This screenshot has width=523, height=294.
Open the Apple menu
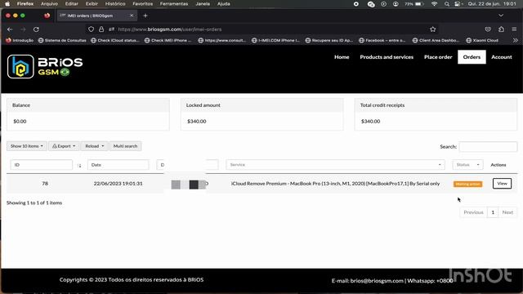[7, 4]
